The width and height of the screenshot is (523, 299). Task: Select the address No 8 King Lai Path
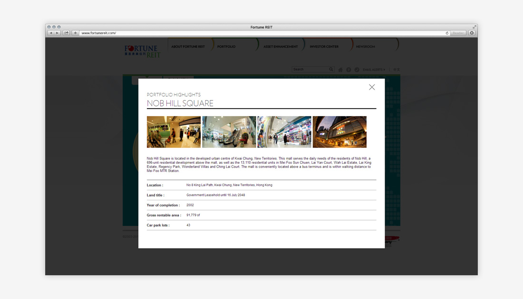(229, 185)
